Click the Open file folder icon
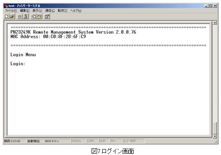 pos(12,16)
